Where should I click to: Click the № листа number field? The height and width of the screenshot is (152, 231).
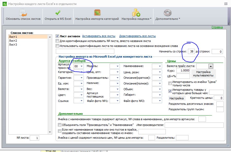point(34,138)
